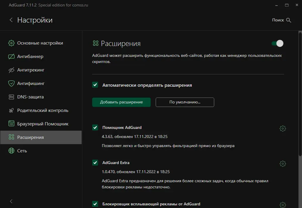Image resolution: width=302 pixels, height=208 pixels.
Task: Open gear settings for AdGuard Extra
Action: (283, 163)
